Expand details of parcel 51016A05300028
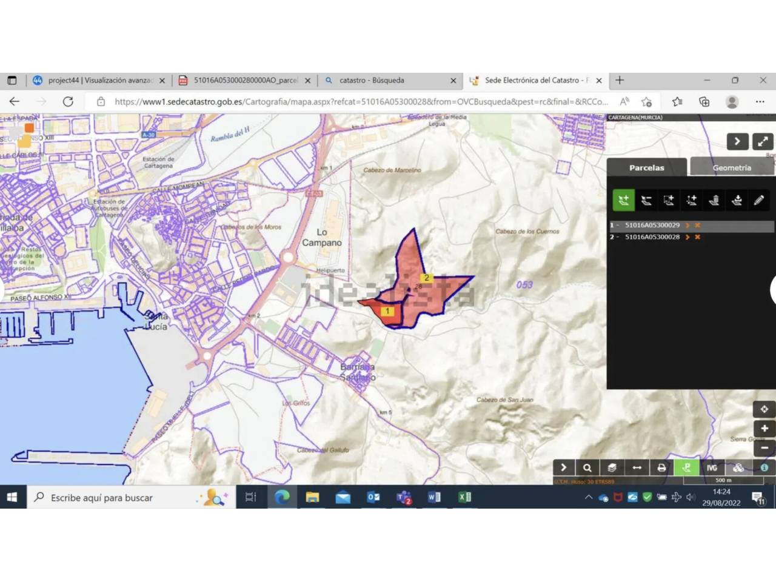Viewport: 776px width, 582px height. coord(687,237)
